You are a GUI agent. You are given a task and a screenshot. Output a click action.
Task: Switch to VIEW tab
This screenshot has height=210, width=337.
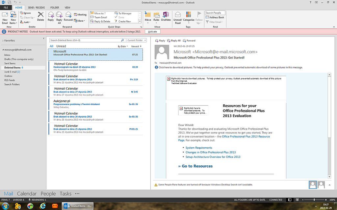(x=67, y=8)
